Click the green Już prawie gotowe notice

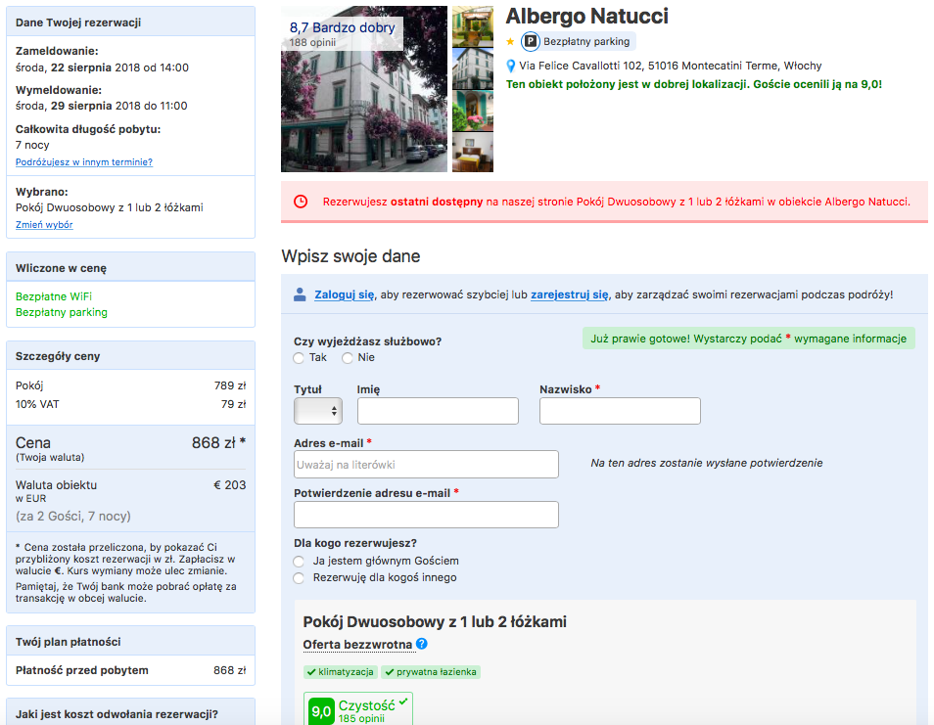pos(749,339)
